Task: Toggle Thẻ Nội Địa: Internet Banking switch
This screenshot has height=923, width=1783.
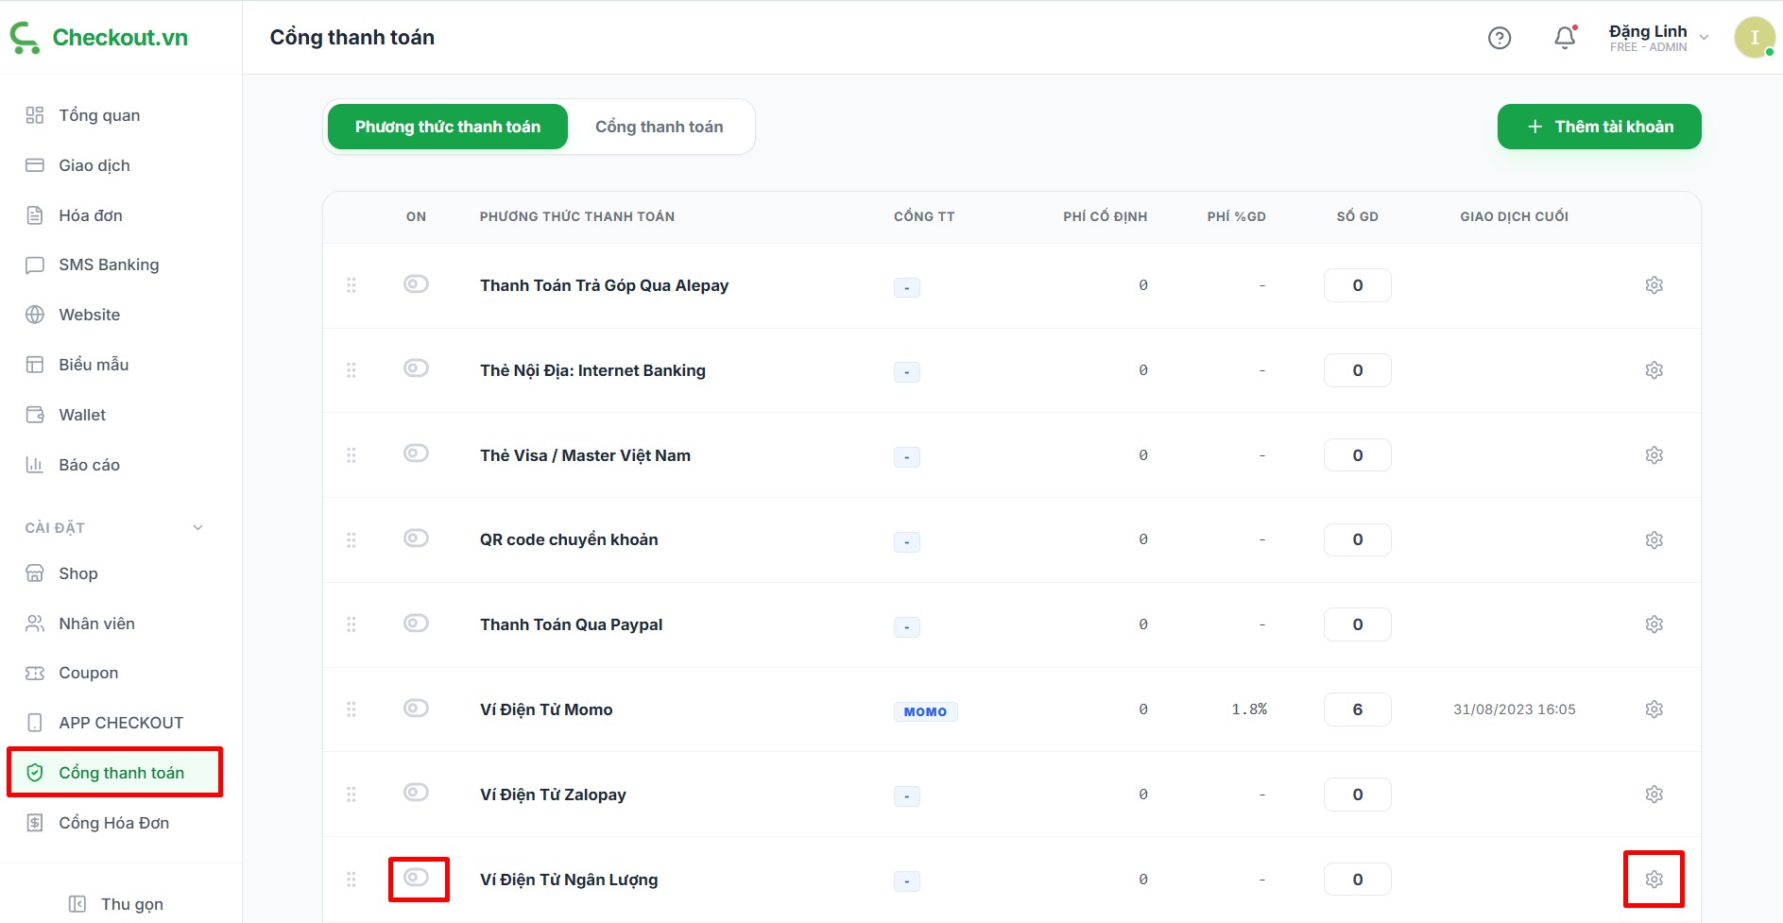Action: coord(416,368)
